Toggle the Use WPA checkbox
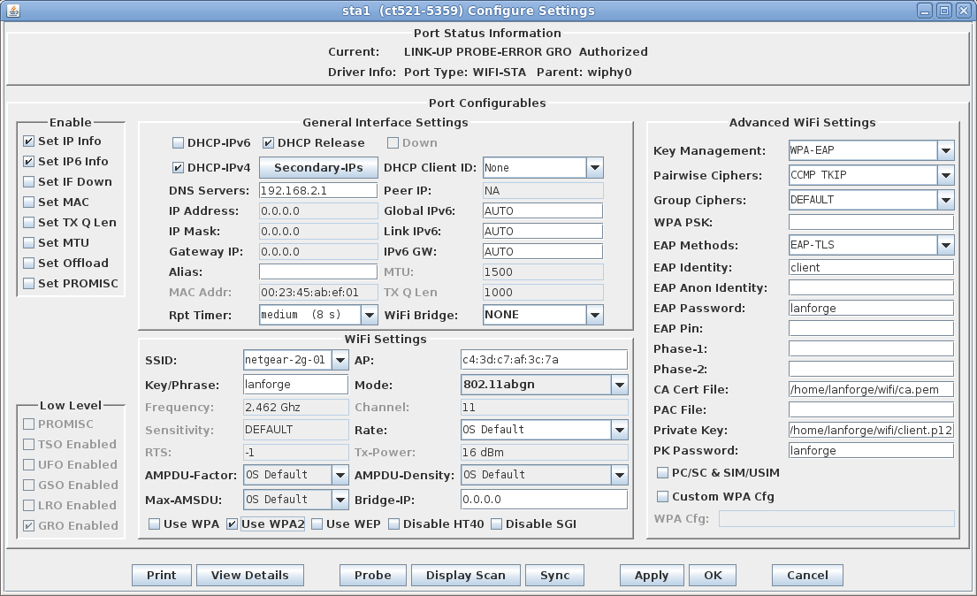 pos(154,523)
